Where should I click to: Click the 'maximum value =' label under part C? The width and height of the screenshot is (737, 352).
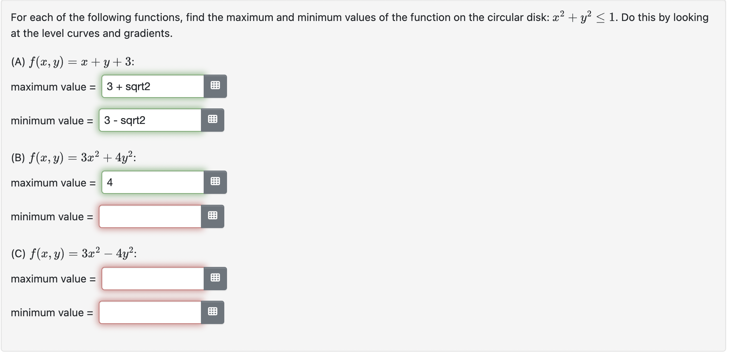[x=53, y=278]
